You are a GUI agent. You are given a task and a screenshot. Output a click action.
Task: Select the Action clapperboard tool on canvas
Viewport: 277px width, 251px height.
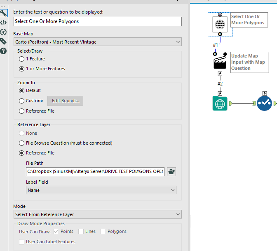tap(220, 63)
